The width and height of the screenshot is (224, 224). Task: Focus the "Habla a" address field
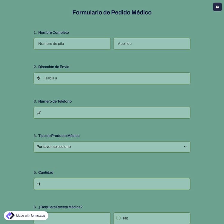[x=115, y=78]
